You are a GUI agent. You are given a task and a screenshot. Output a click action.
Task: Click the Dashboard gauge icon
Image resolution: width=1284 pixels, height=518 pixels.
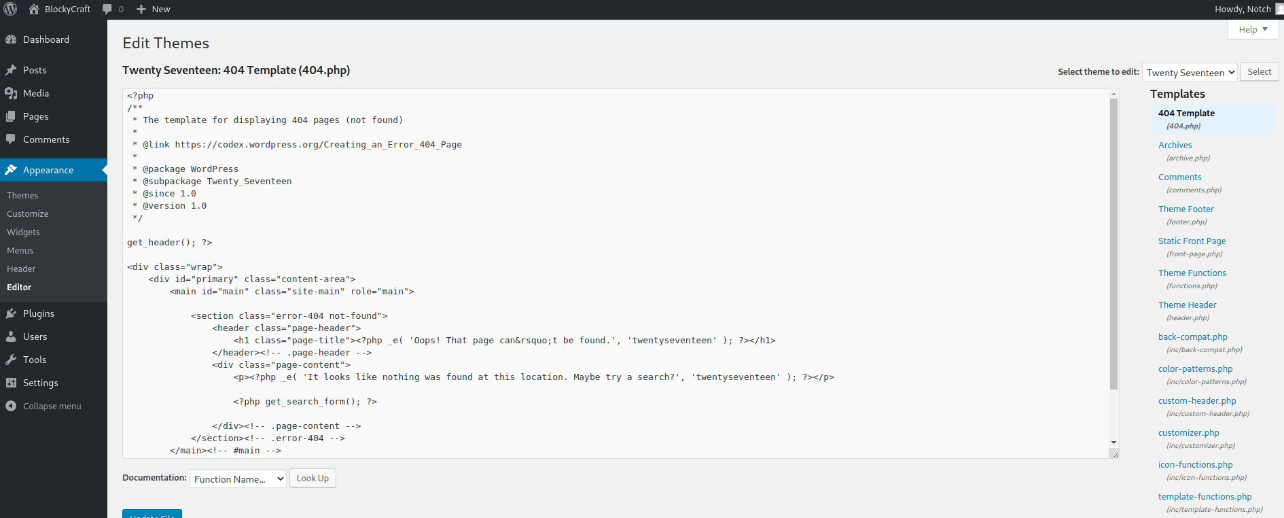11,39
